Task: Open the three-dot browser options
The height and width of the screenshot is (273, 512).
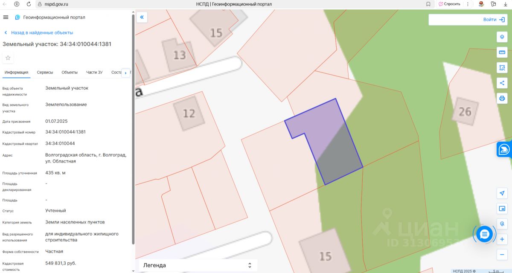Action: [468, 4]
